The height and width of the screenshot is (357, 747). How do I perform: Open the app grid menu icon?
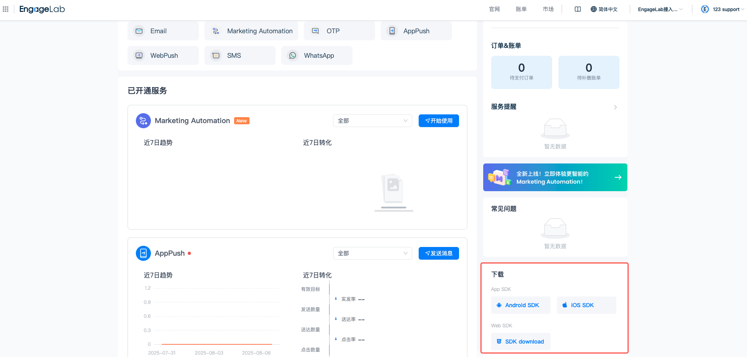click(x=6, y=9)
